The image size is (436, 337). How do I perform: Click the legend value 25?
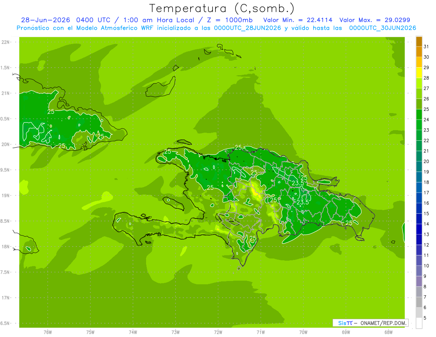coord(427,109)
